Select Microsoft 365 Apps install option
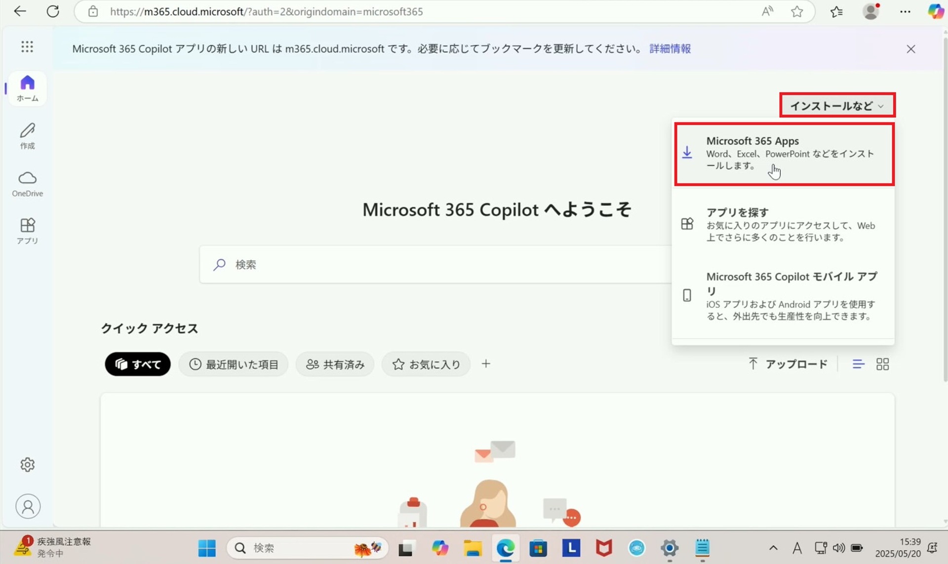This screenshot has height=564, width=948. coord(784,154)
